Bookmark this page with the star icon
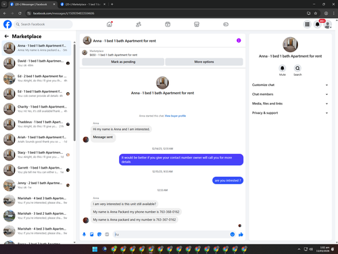This screenshot has width=338, height=254. coord(316,14)
